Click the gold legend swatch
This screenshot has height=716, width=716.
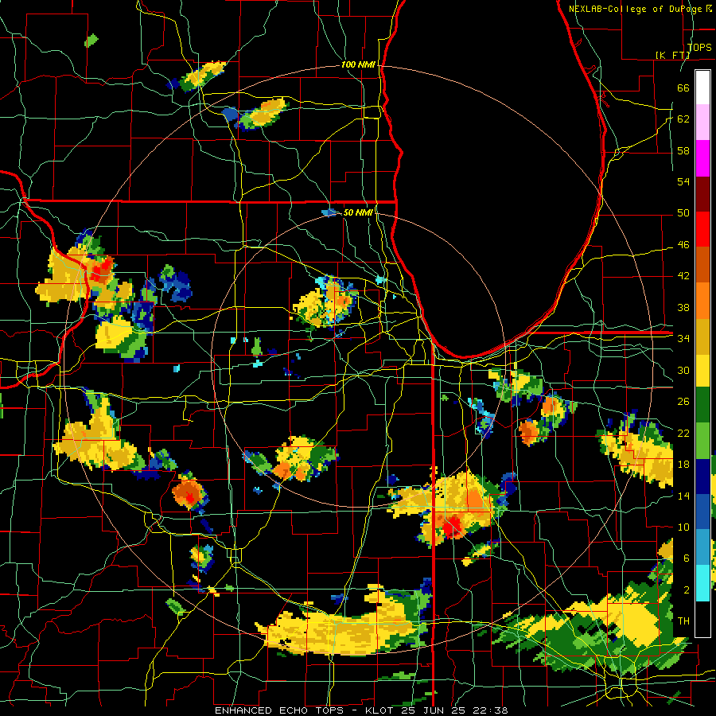point(702,336)
